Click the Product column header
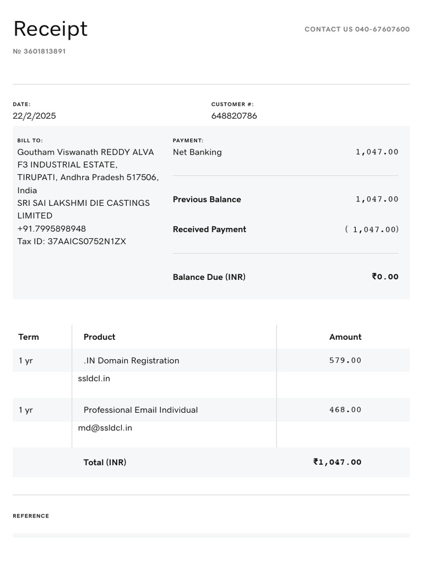Viewport: 423px width, 565px height. click(x=99, y=337)
